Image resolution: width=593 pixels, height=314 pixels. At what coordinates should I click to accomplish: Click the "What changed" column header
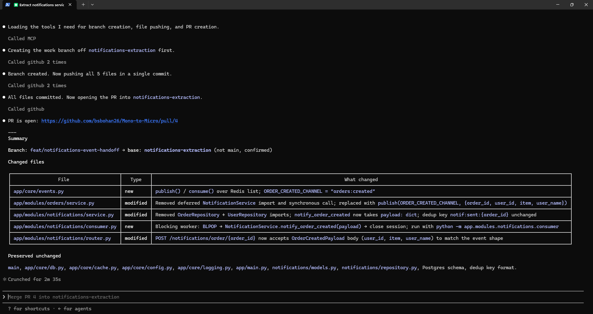click(361, 180)
